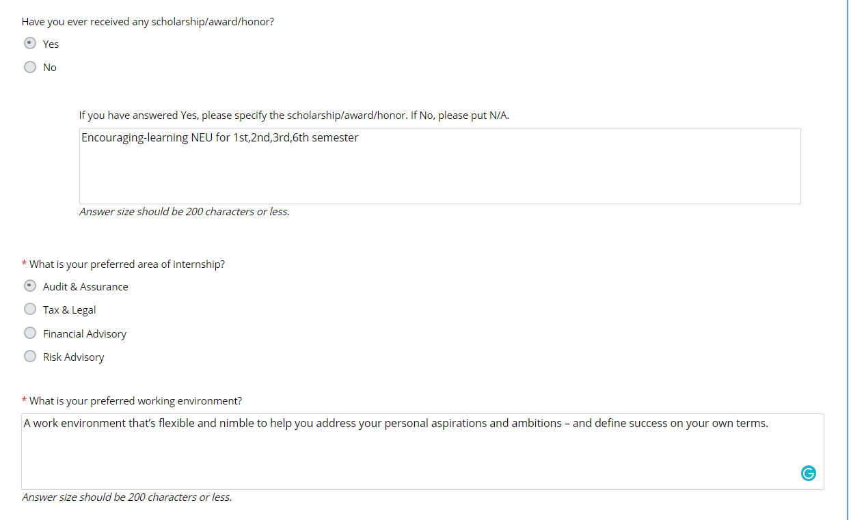Place cursor after 'your own terms.' text
851x520 pixels.
pyautogui.click(x=770, y=424)
